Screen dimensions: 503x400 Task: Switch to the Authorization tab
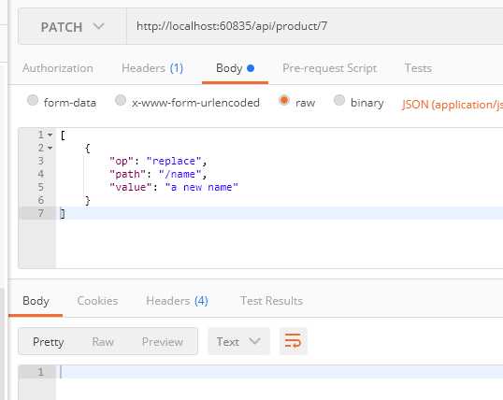(x=58, y=68)
